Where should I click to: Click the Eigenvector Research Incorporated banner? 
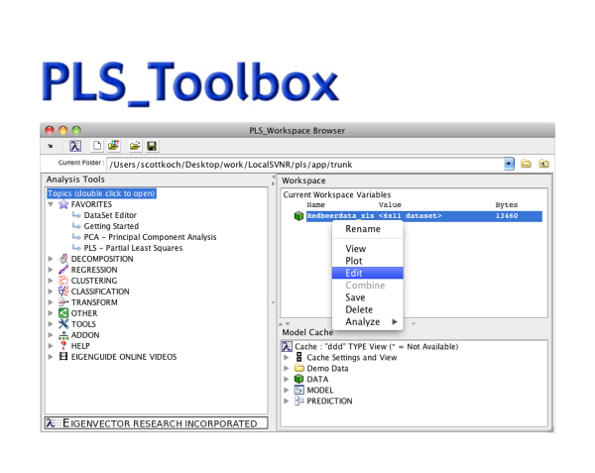[157, 423]
